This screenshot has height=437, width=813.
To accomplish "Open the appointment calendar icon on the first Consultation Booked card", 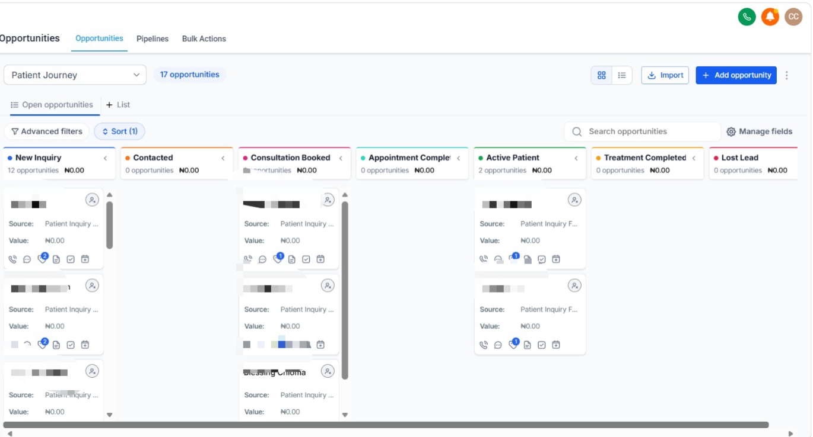I will pos(320,259).
